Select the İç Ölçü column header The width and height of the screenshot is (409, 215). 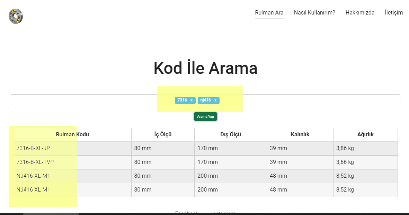(163, 134)
